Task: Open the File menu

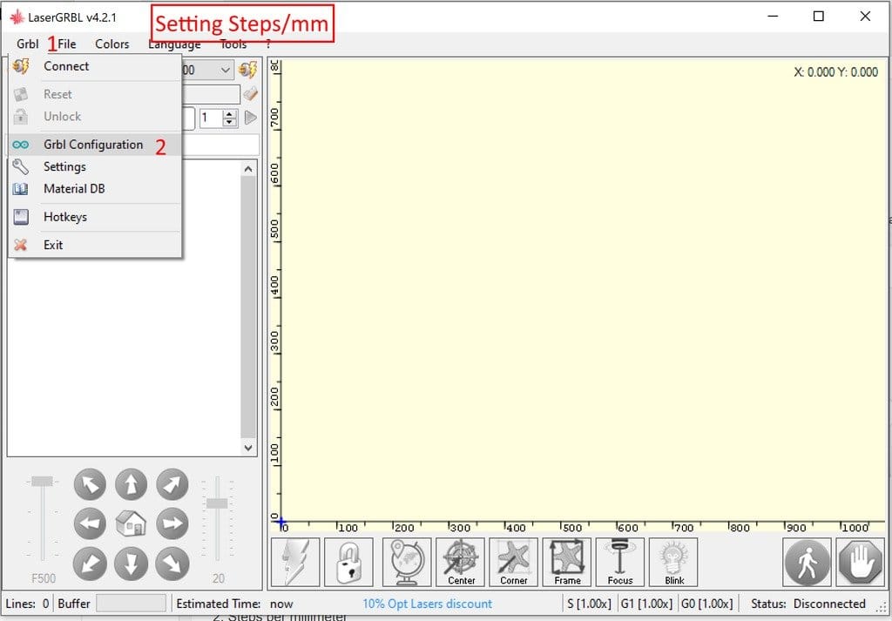Action: pyautogui.click(x=66, y=44)
